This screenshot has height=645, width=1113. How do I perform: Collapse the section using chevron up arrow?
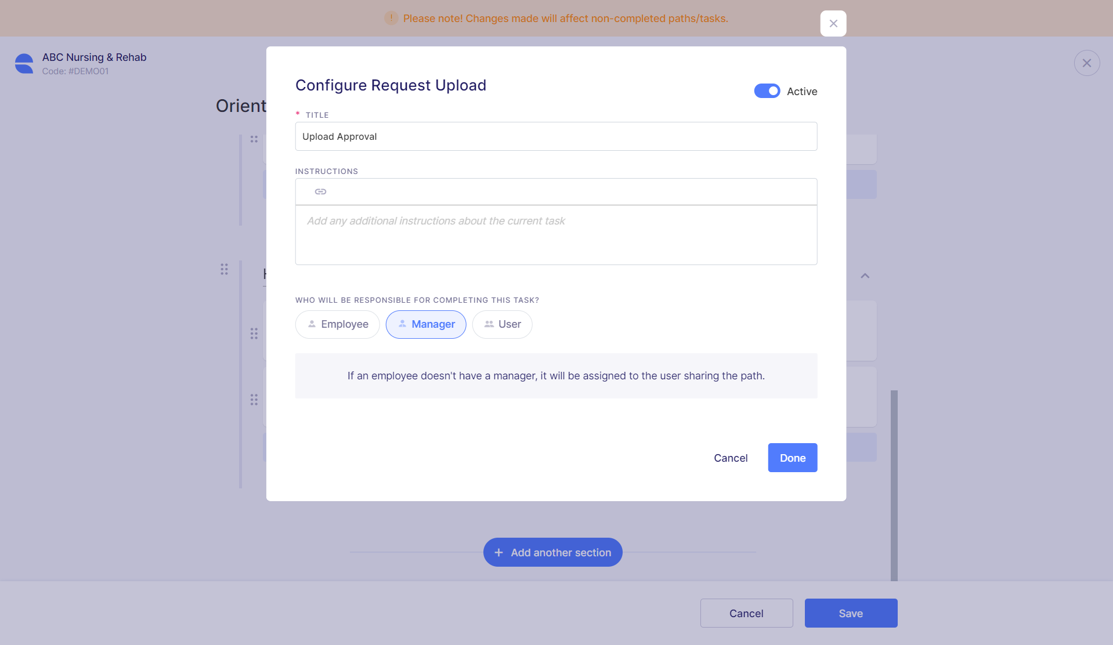(x=865, y=276)
